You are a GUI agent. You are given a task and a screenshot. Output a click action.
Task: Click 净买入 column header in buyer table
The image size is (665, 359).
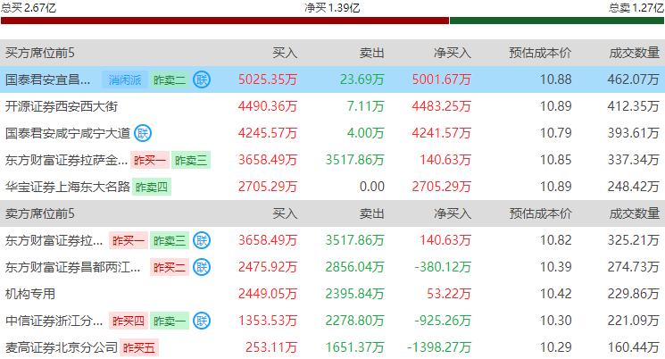point(452,53)
